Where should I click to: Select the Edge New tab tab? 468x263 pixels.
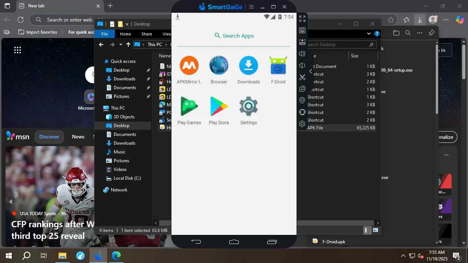click(59, 6)
